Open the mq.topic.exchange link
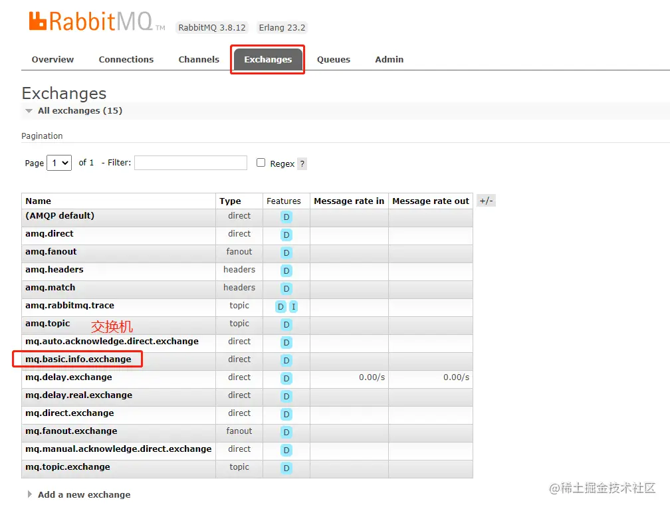 tap(68, 466)
